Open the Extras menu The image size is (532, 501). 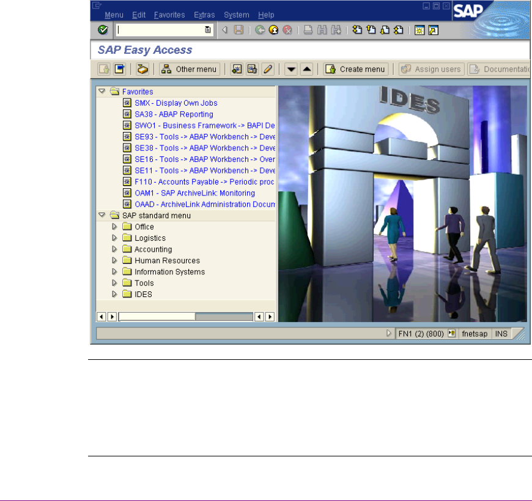coord(204,15)
